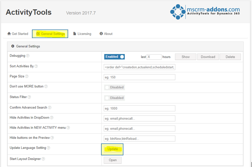Screen dimensions: 252x167
Task: Click the mscrm-addons.com logo
Action: point(205,12)
